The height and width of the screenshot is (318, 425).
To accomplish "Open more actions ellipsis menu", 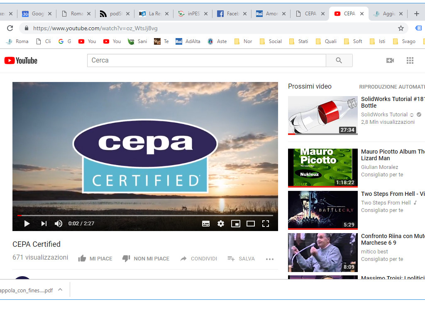I will tap(270, 259).
